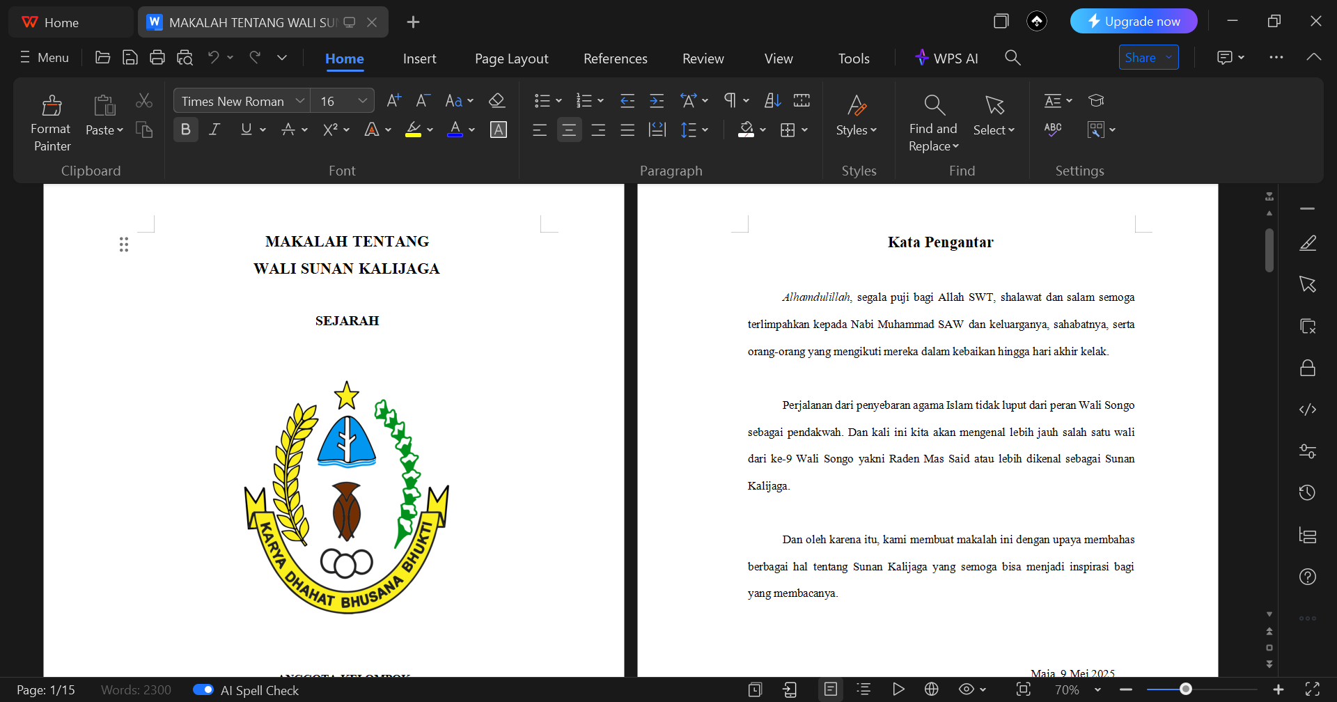Add a new document tab
This screenshot has width=1337, height=702.
(x=413, y=22)
